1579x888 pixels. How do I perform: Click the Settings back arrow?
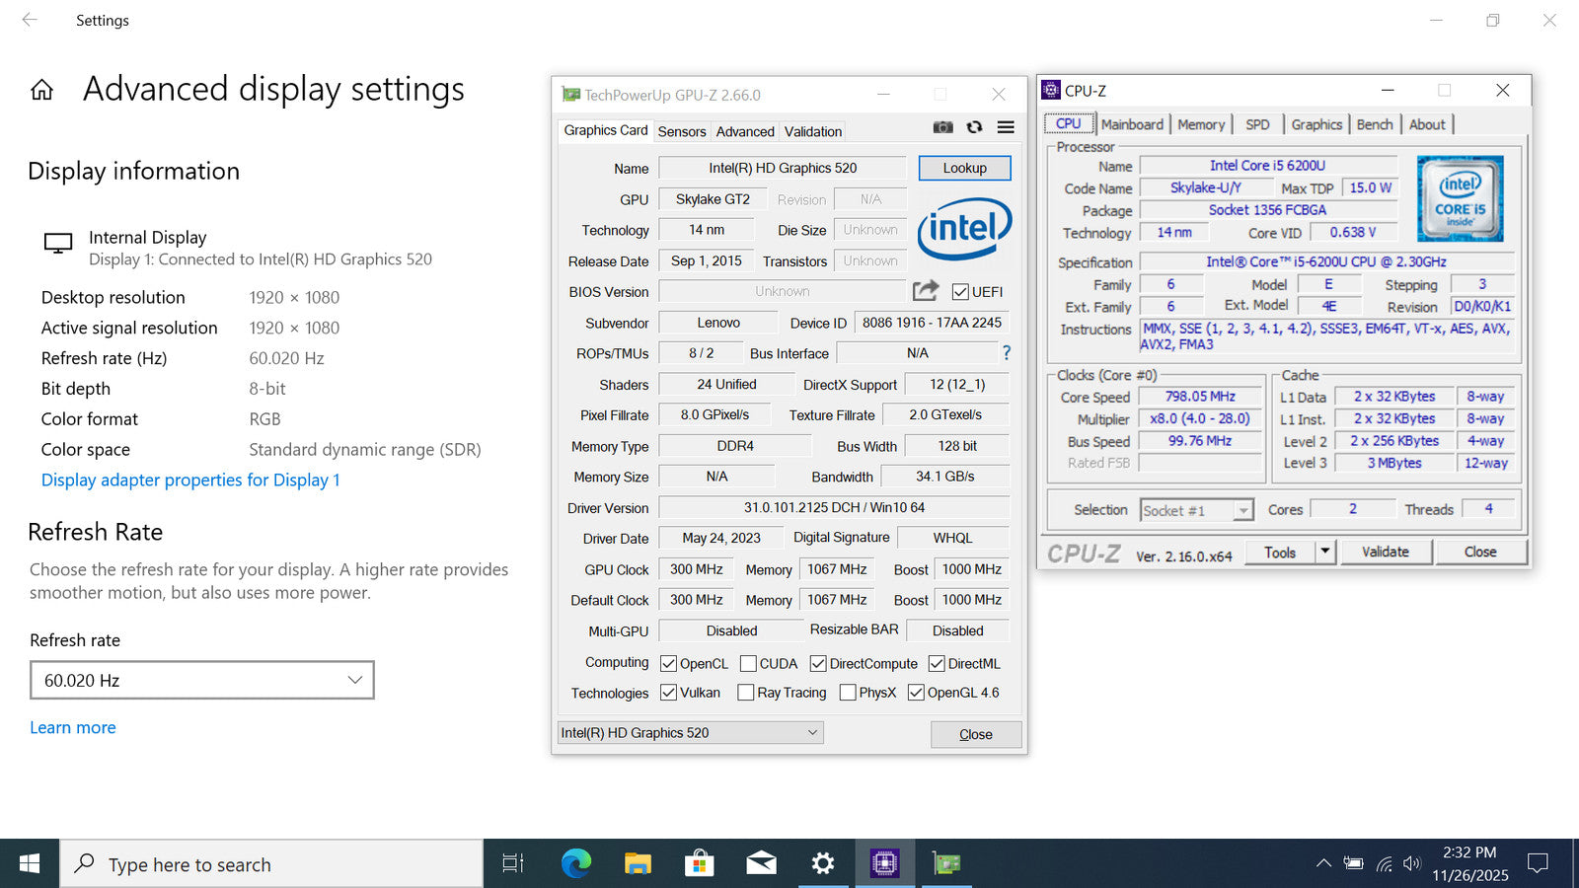coord(30,20)
